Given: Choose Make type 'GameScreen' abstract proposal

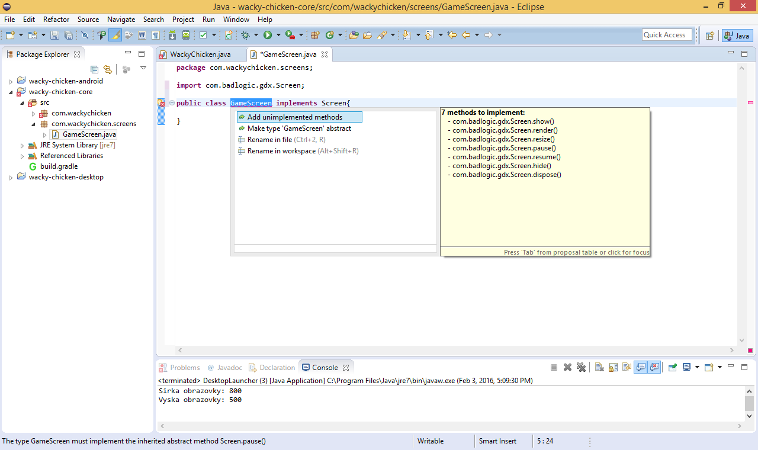Looking at the screenshot, I should coord(299,128).
